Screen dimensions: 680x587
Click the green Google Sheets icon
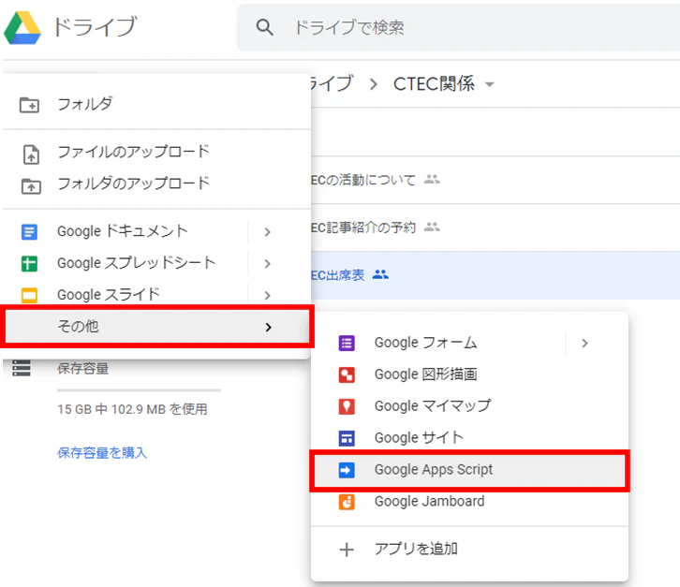pos(29,264)
